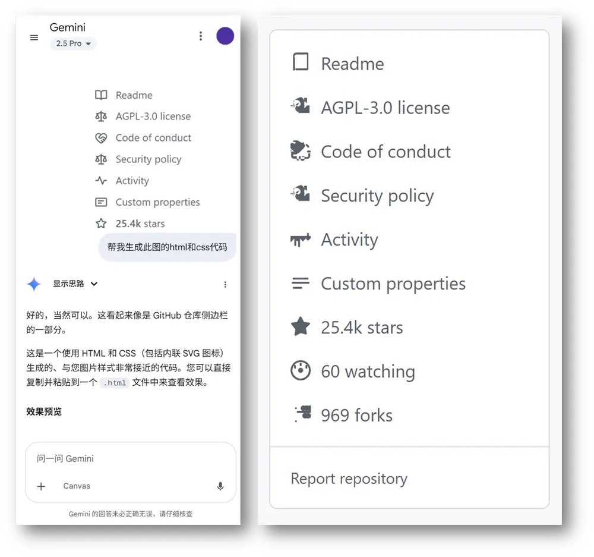The width and height of the screenshot is (594, 557).
Task: Click the plus icon to add attachments
Action: click(x=41, y=486)
